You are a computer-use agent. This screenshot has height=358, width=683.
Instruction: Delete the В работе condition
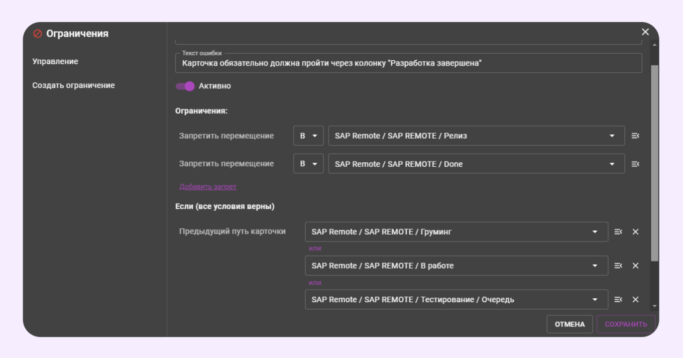tap(635, 266)
